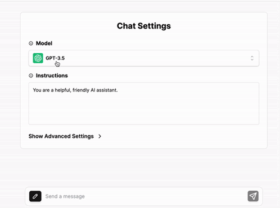
Task: Expand Show Advanced Settings
Action: tap(65, 136)
